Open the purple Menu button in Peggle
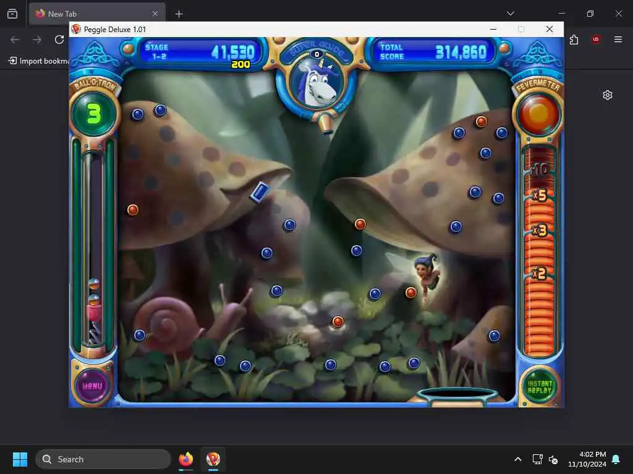The width and height of the screenshot is (633, 474). [93, 385]
